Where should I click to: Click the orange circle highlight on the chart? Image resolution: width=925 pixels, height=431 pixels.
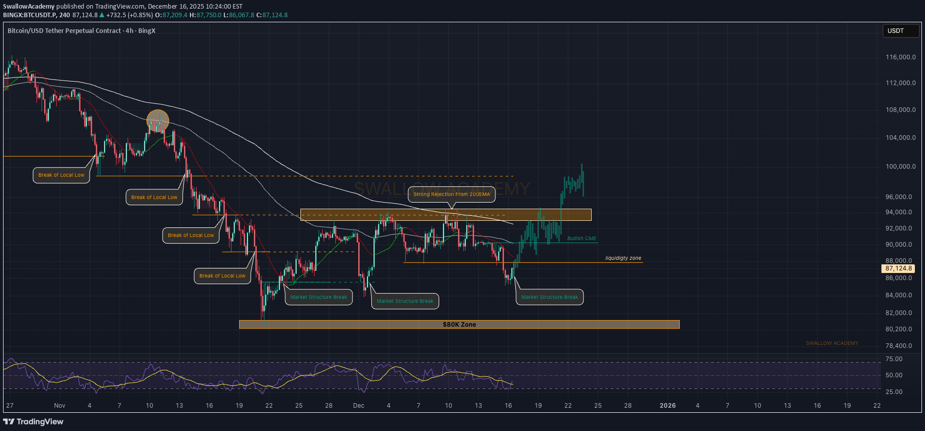click(x=158, y=121)
